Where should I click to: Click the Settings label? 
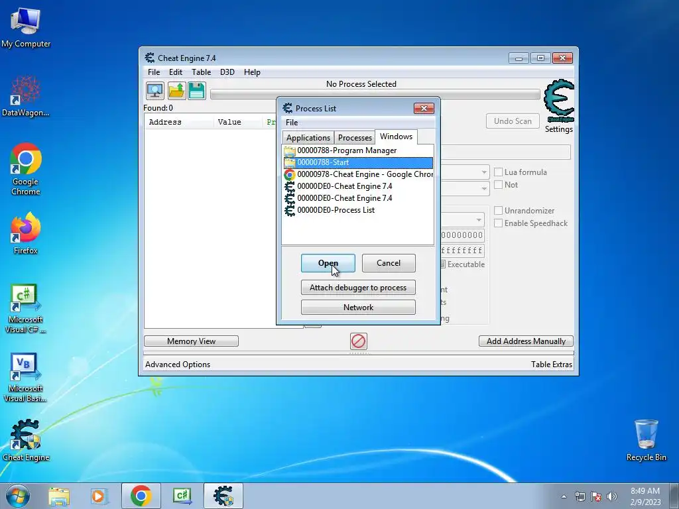558,129
